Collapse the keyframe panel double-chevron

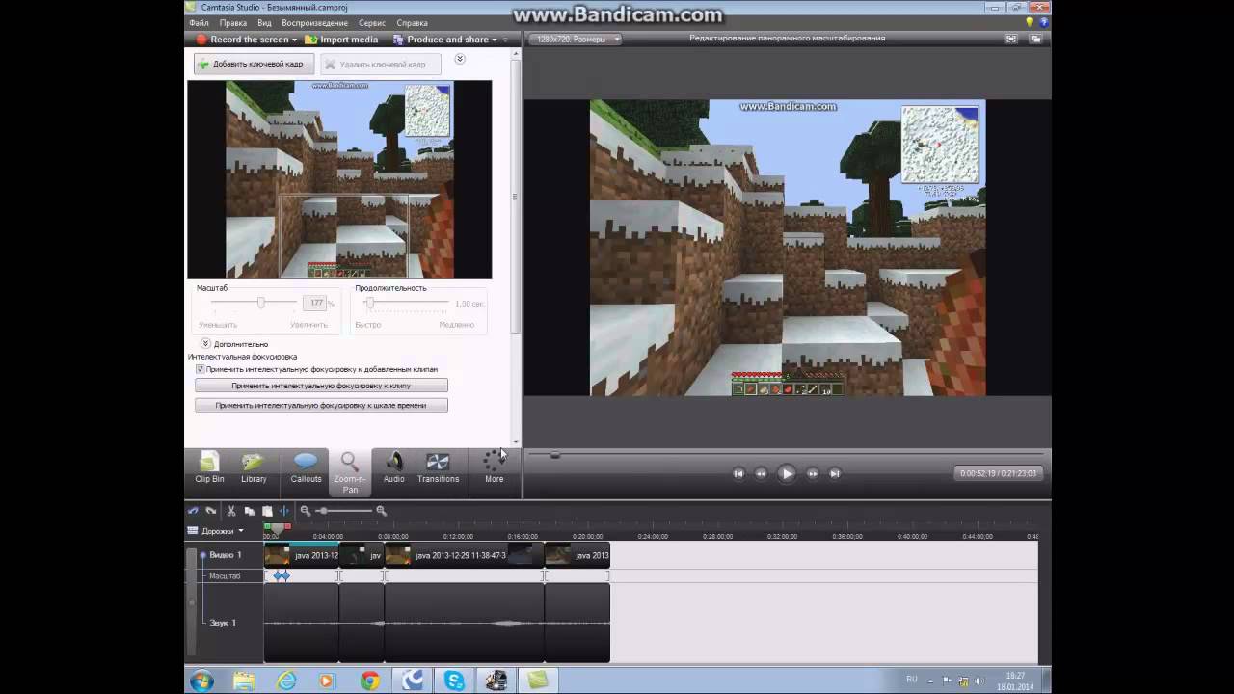460,59
